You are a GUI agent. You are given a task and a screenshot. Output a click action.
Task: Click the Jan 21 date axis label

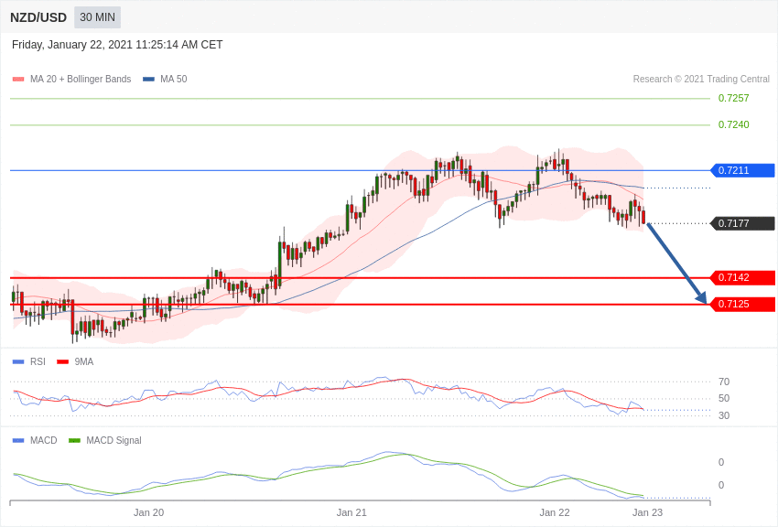tap(351, 512)
